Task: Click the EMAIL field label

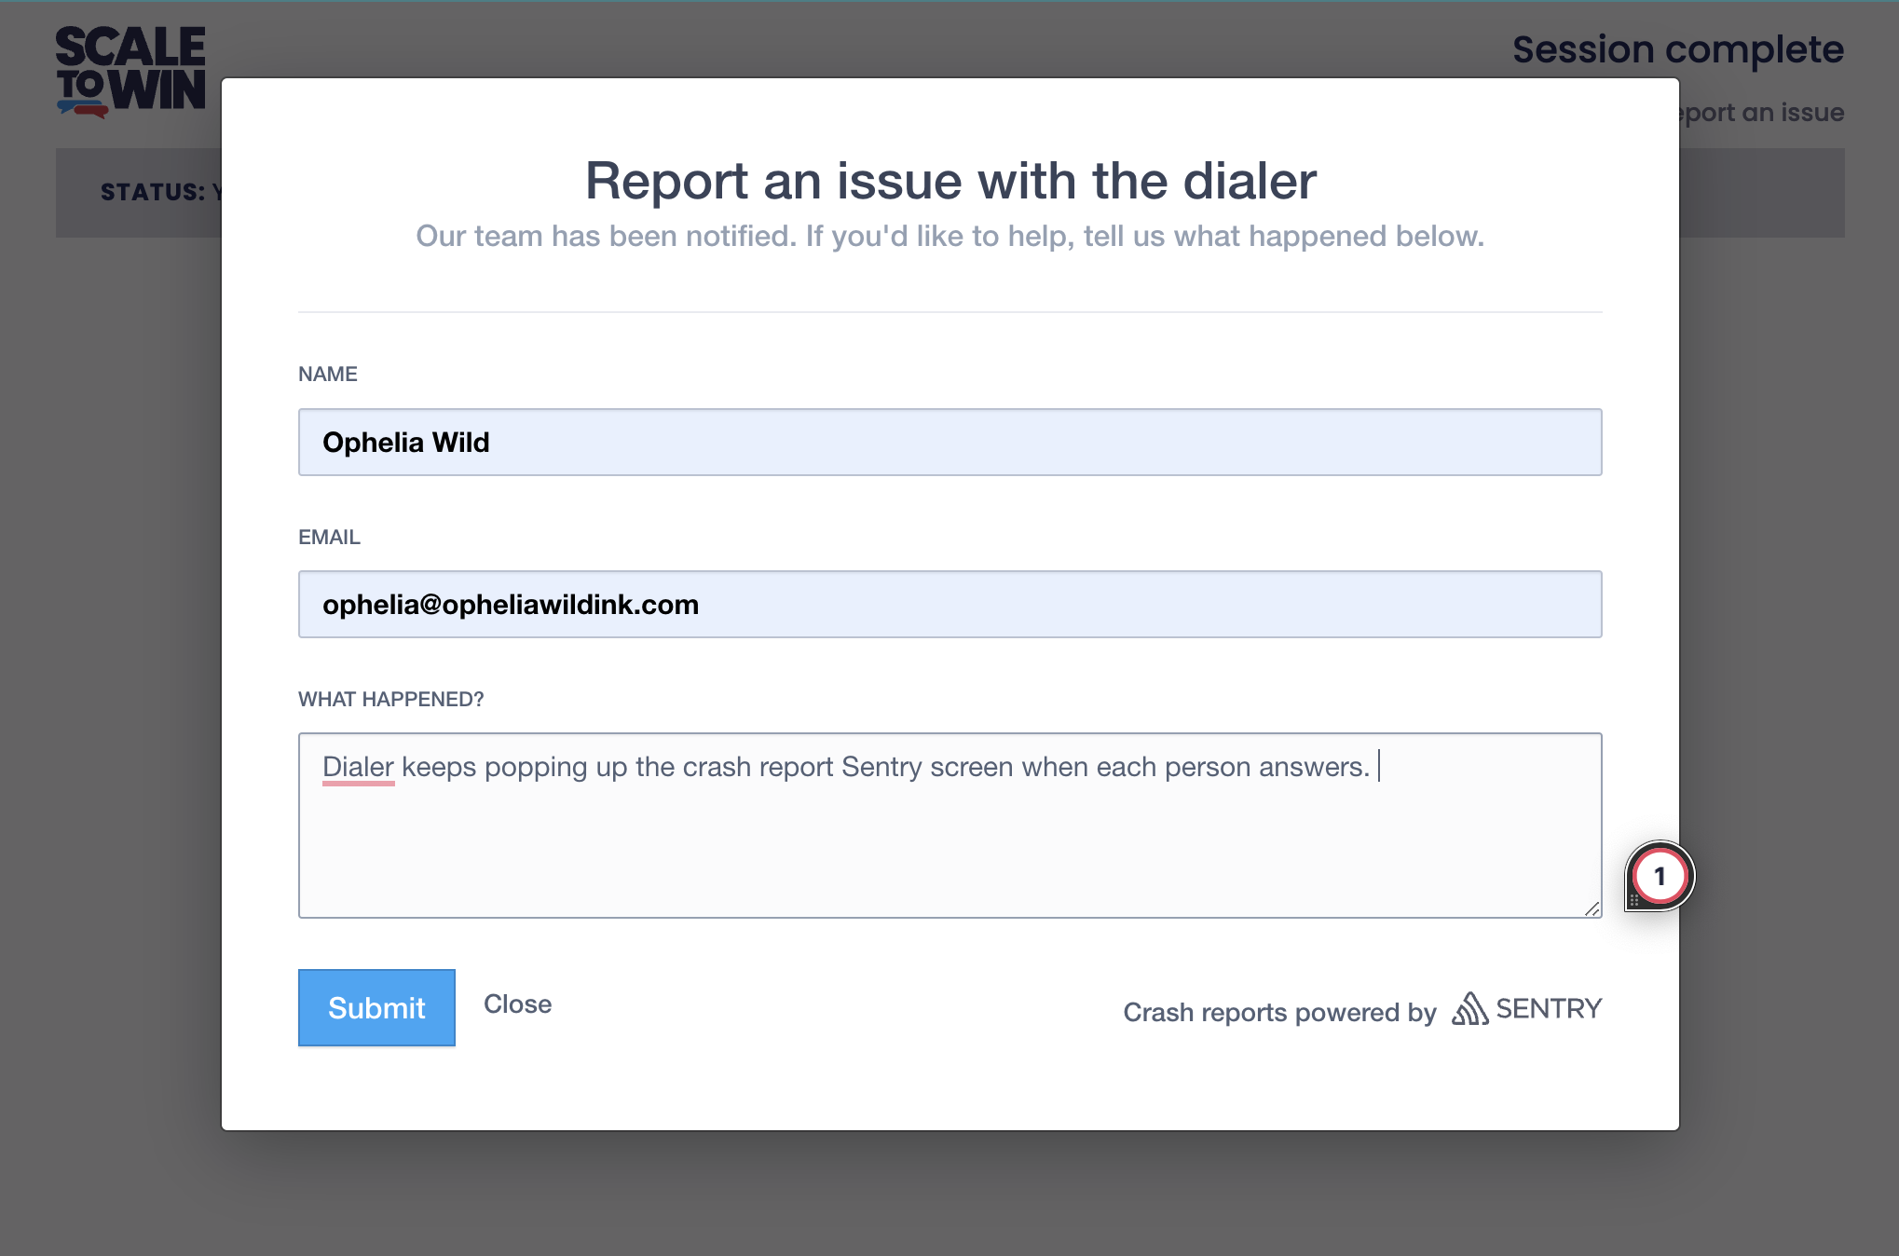Action: [x=329, y=537]
